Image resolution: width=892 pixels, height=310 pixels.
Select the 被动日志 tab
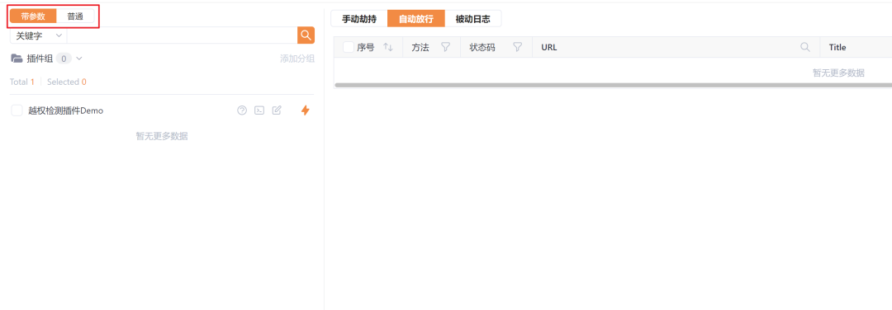[472, 19]
